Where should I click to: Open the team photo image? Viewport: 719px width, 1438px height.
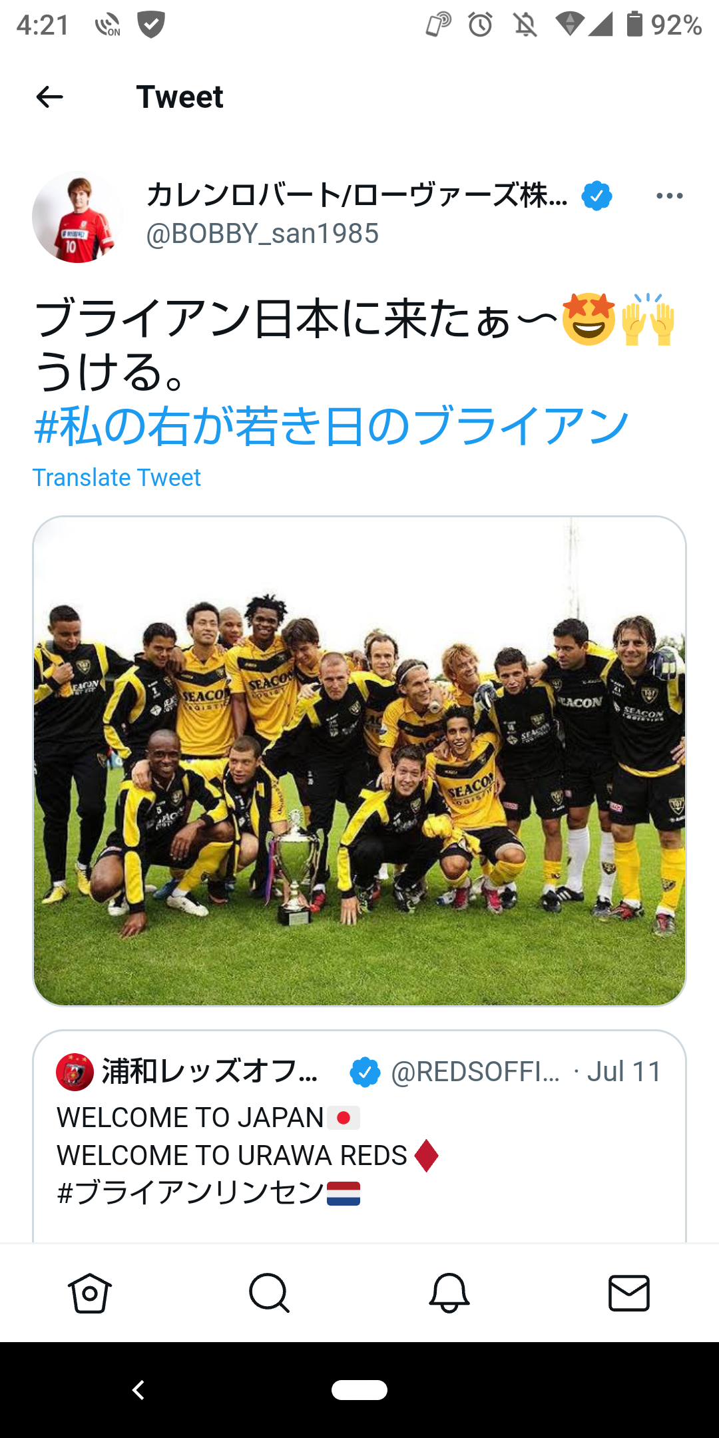coord(359,760)
